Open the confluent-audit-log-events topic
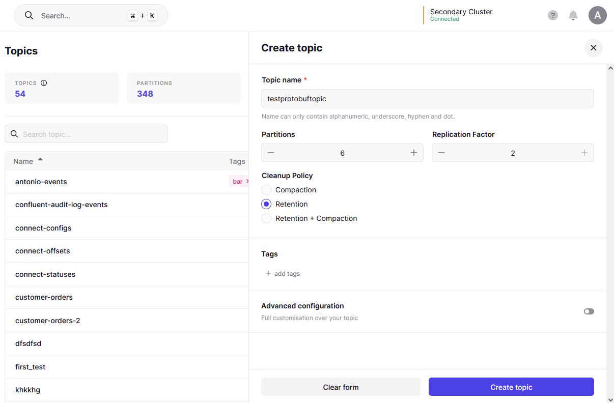The image size is (614, 403). tap(62, 205)
